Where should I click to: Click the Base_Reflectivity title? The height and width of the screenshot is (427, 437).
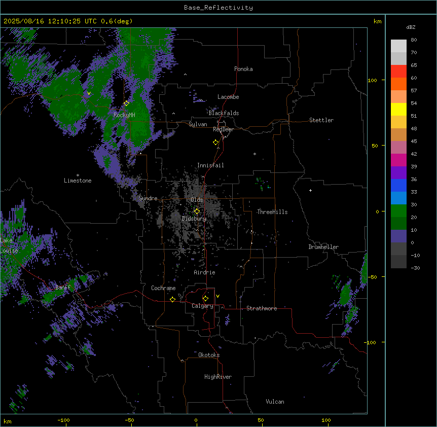[x=218, y=8]
